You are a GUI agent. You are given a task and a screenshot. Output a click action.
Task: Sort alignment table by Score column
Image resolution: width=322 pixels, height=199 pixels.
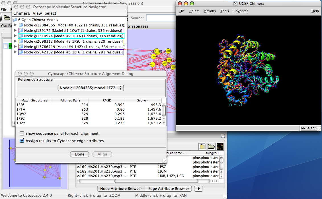click(x=143, y=100)
